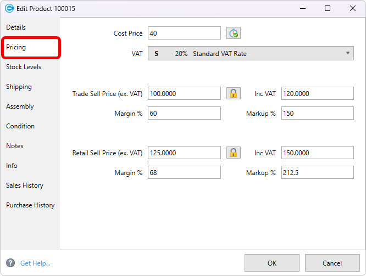This screenshot has height=276, width=366.
Task: Open the Get Help link
Action: 35,263
